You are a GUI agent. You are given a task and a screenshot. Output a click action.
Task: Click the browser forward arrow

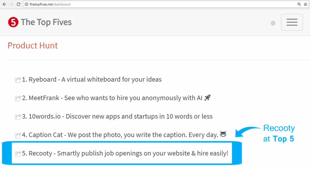pyautogui.click(x=11, y=4)
